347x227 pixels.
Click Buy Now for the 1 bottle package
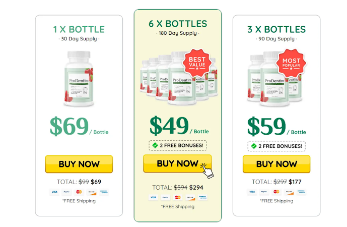point(79,164)
